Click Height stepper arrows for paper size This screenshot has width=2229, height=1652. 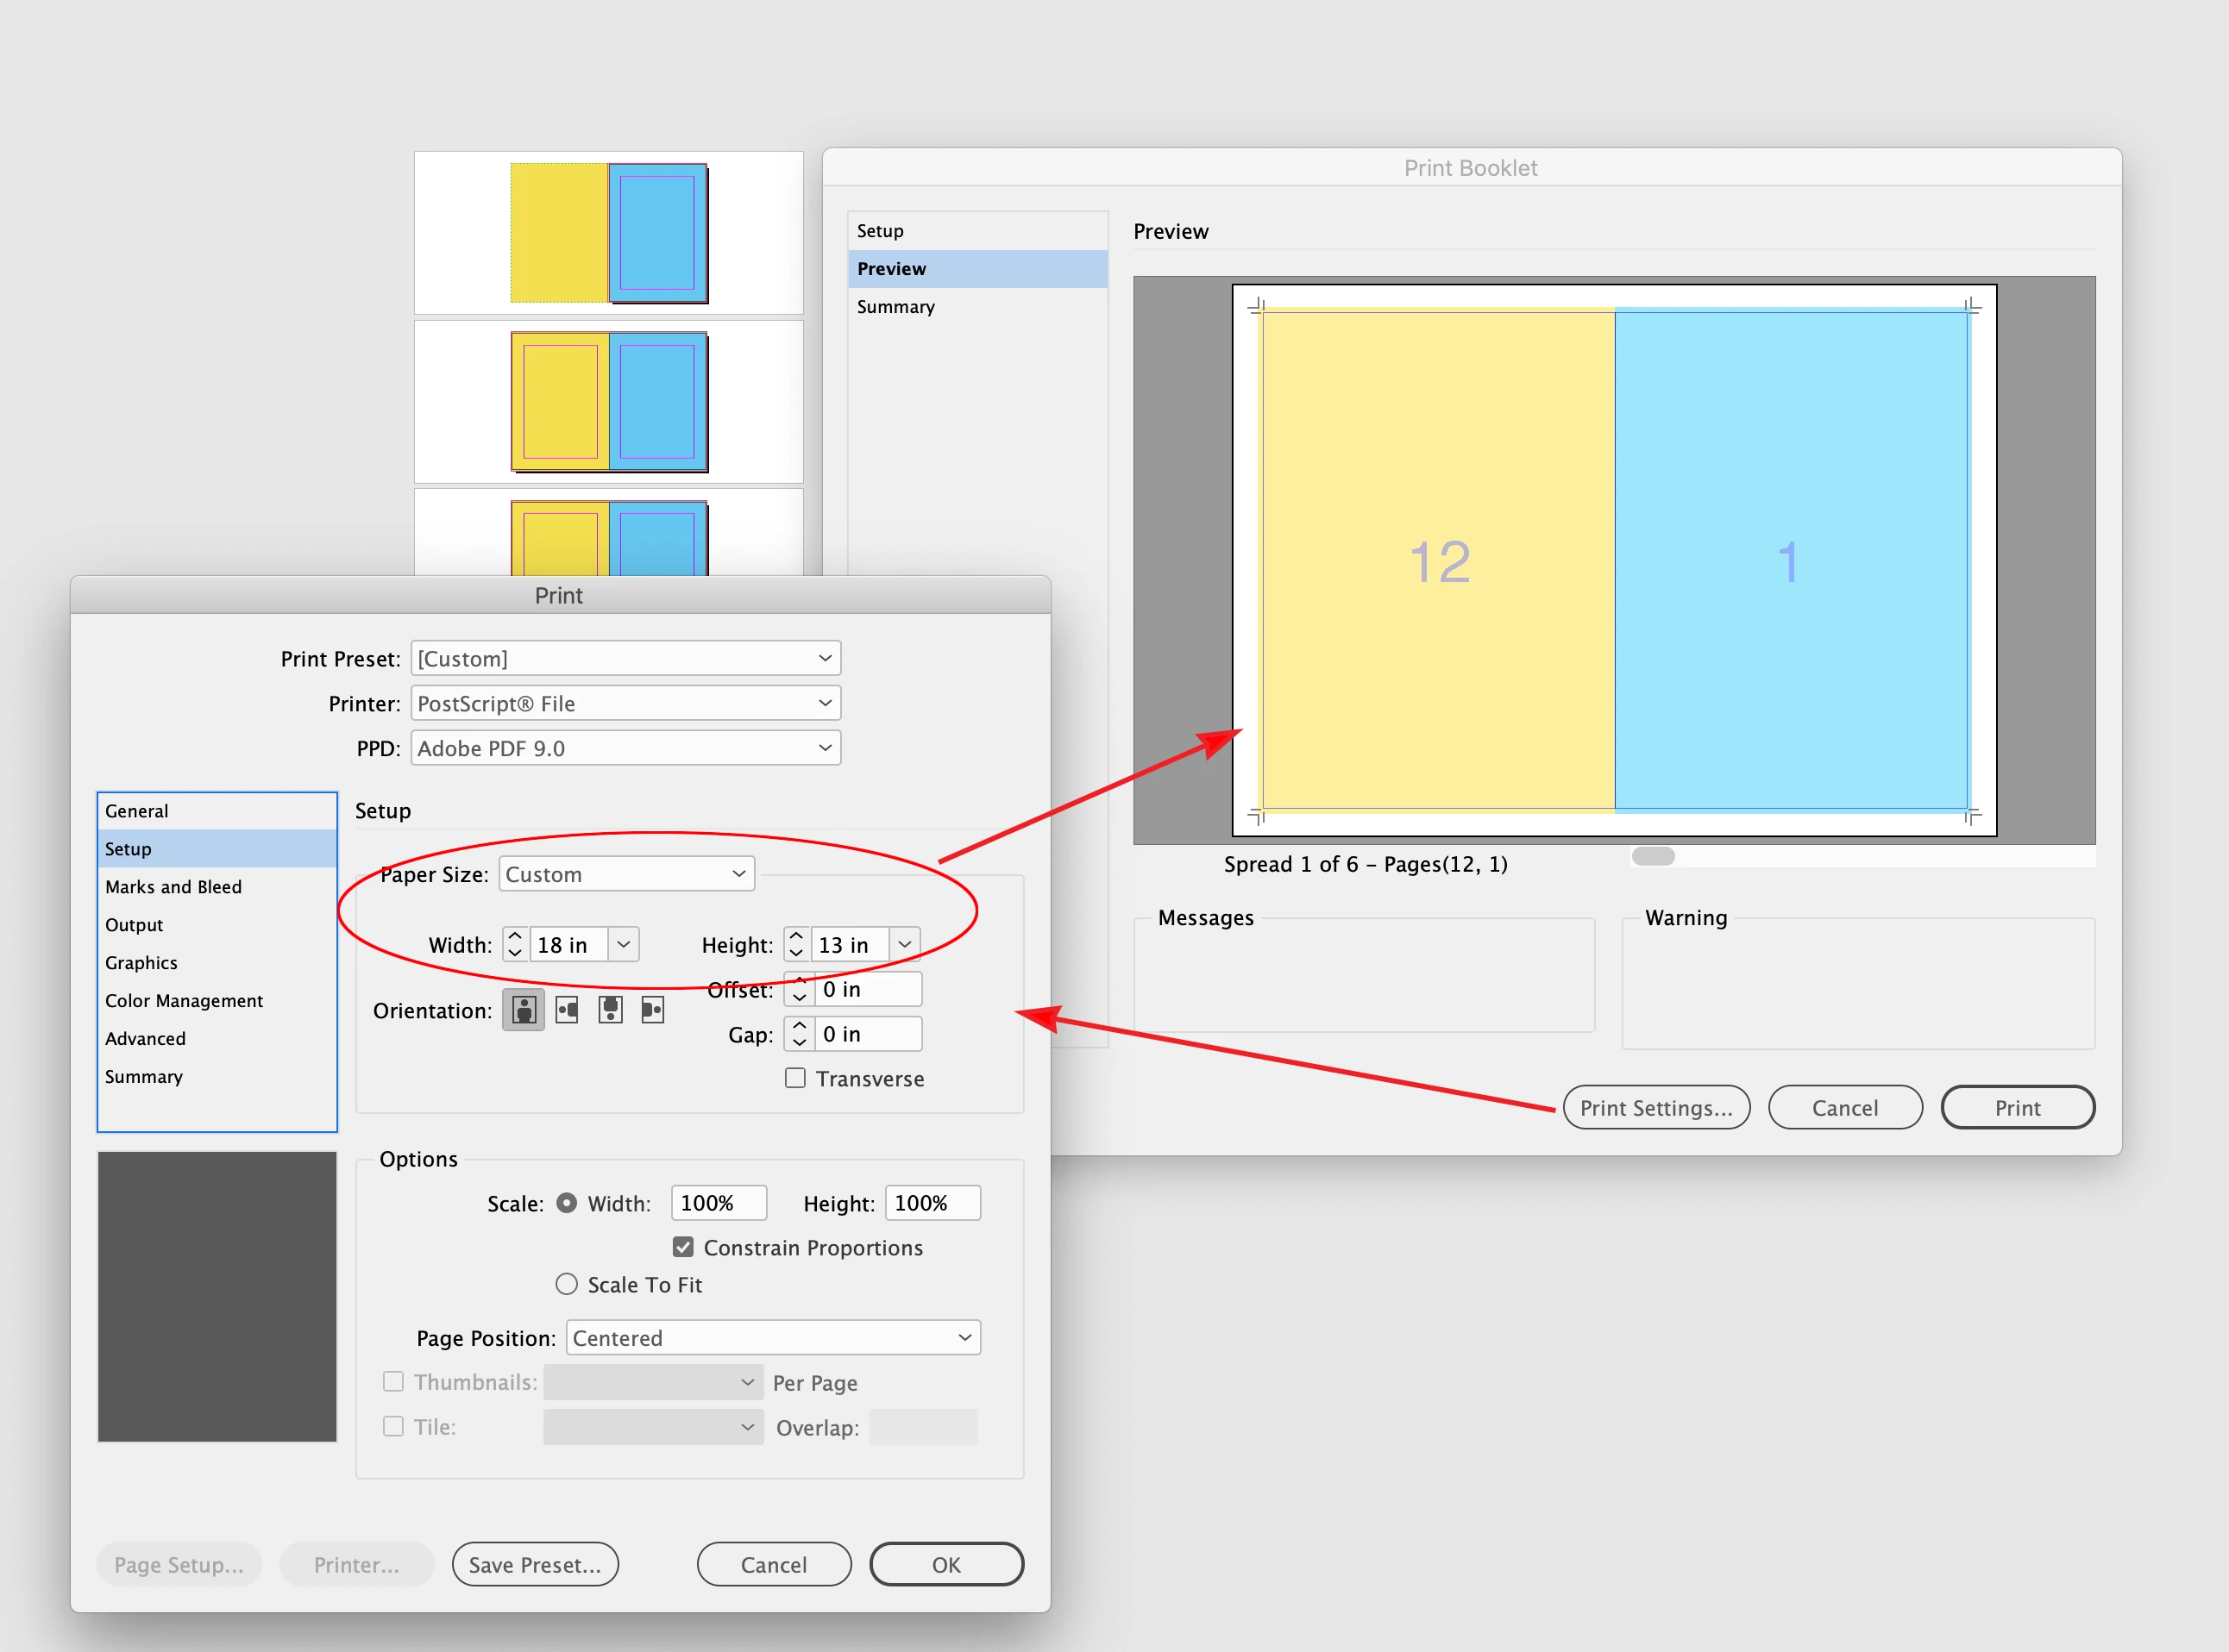click(796, 944)
